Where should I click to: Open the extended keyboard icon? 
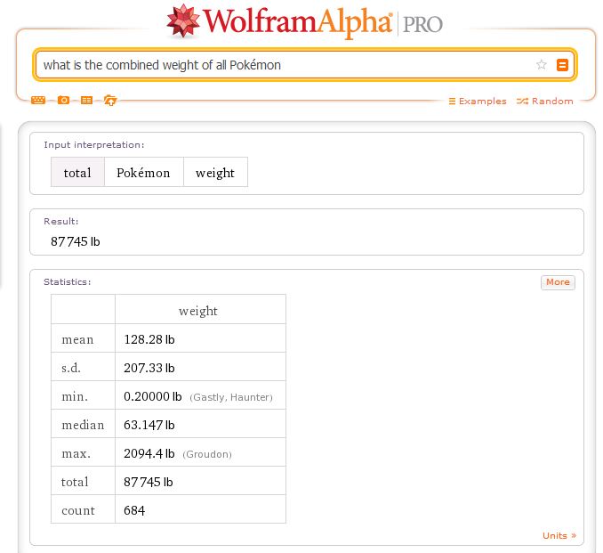pos(38,100)
